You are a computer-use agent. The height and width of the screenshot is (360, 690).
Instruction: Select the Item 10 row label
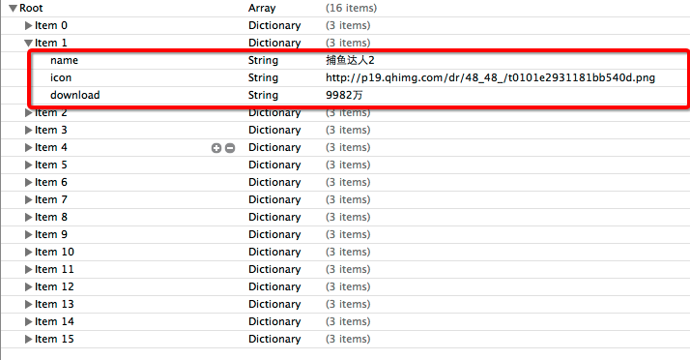tap(54, 252)
